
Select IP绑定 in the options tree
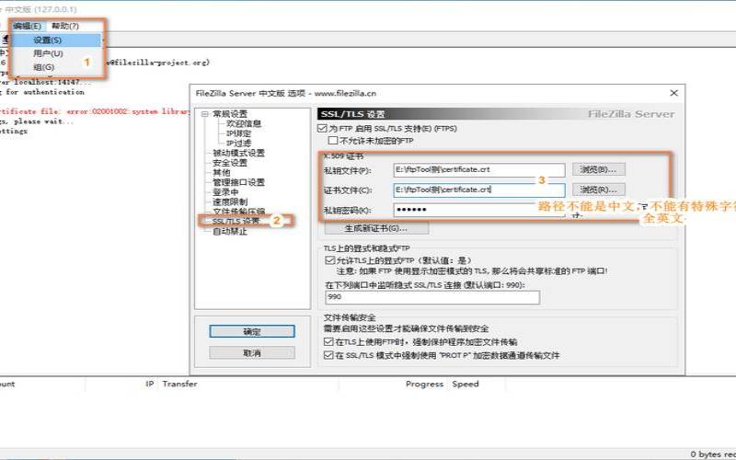click(238, 133)
